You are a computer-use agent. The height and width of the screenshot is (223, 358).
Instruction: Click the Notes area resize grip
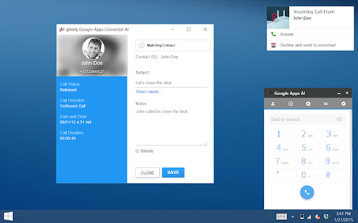point(205,144)
